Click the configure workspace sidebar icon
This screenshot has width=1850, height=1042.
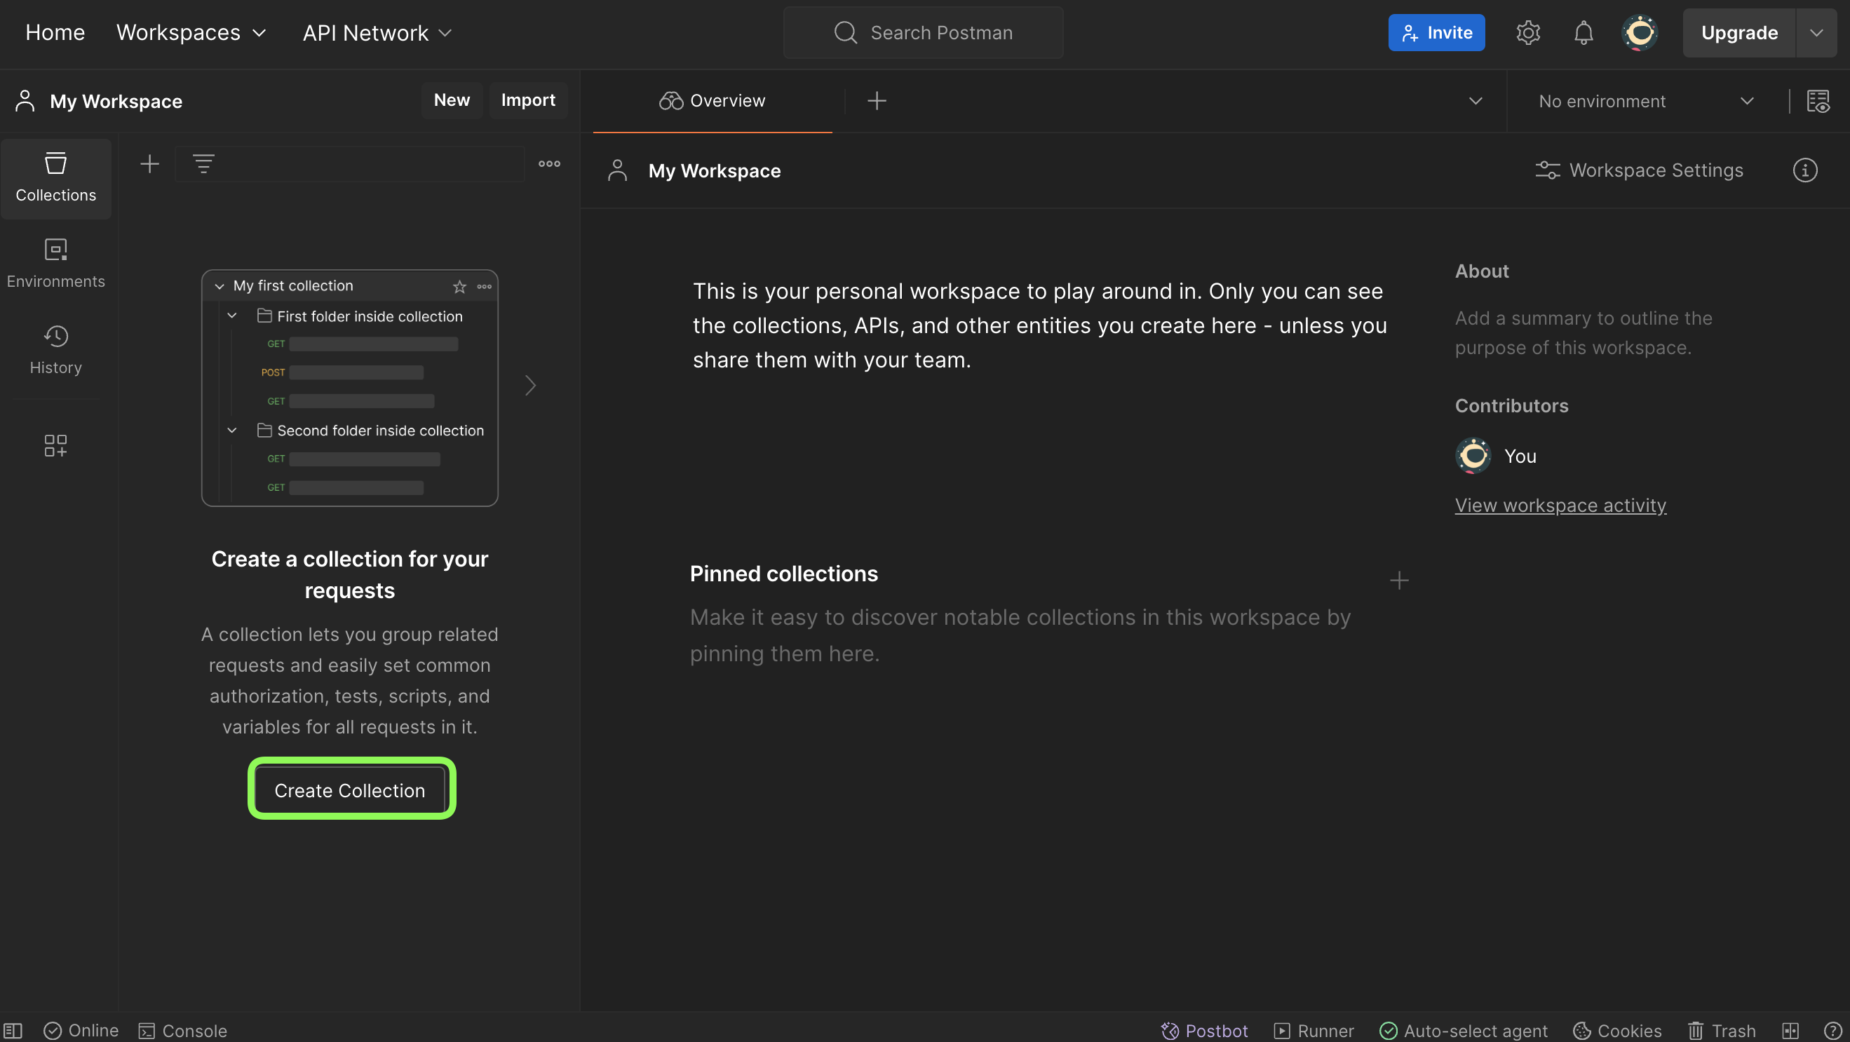pyautogui.click(x=55, y=445)
